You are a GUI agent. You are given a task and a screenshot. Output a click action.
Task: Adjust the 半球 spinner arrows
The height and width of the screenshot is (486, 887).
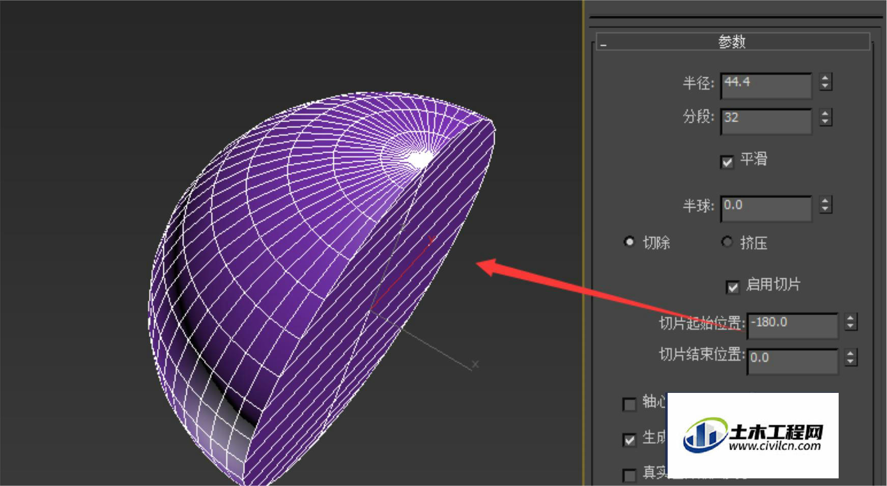tap(825, 205)
